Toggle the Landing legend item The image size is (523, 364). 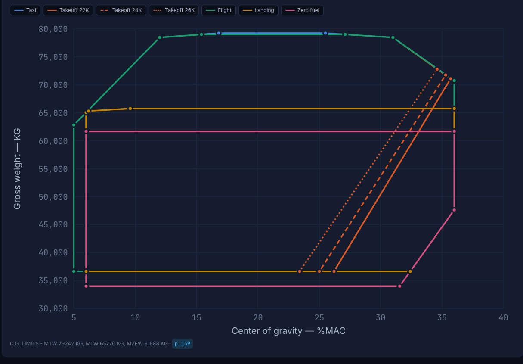pyautogui.click(x=258, y=10)
